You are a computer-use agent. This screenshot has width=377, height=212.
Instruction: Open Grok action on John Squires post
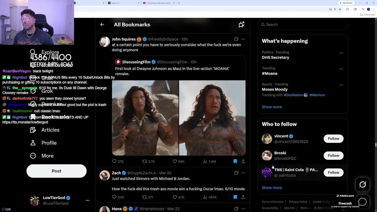tap(236, 39)
